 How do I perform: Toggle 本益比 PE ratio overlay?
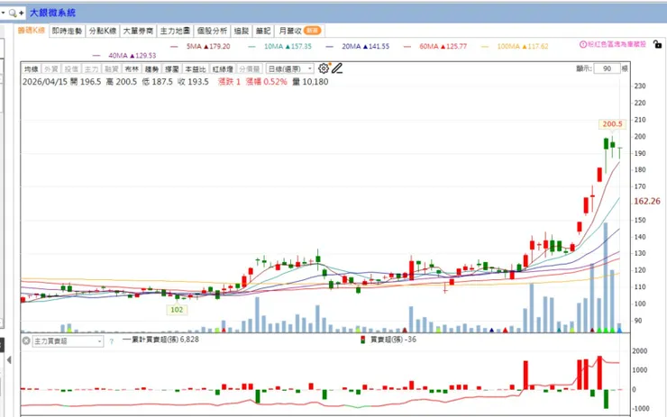[196, 68]
